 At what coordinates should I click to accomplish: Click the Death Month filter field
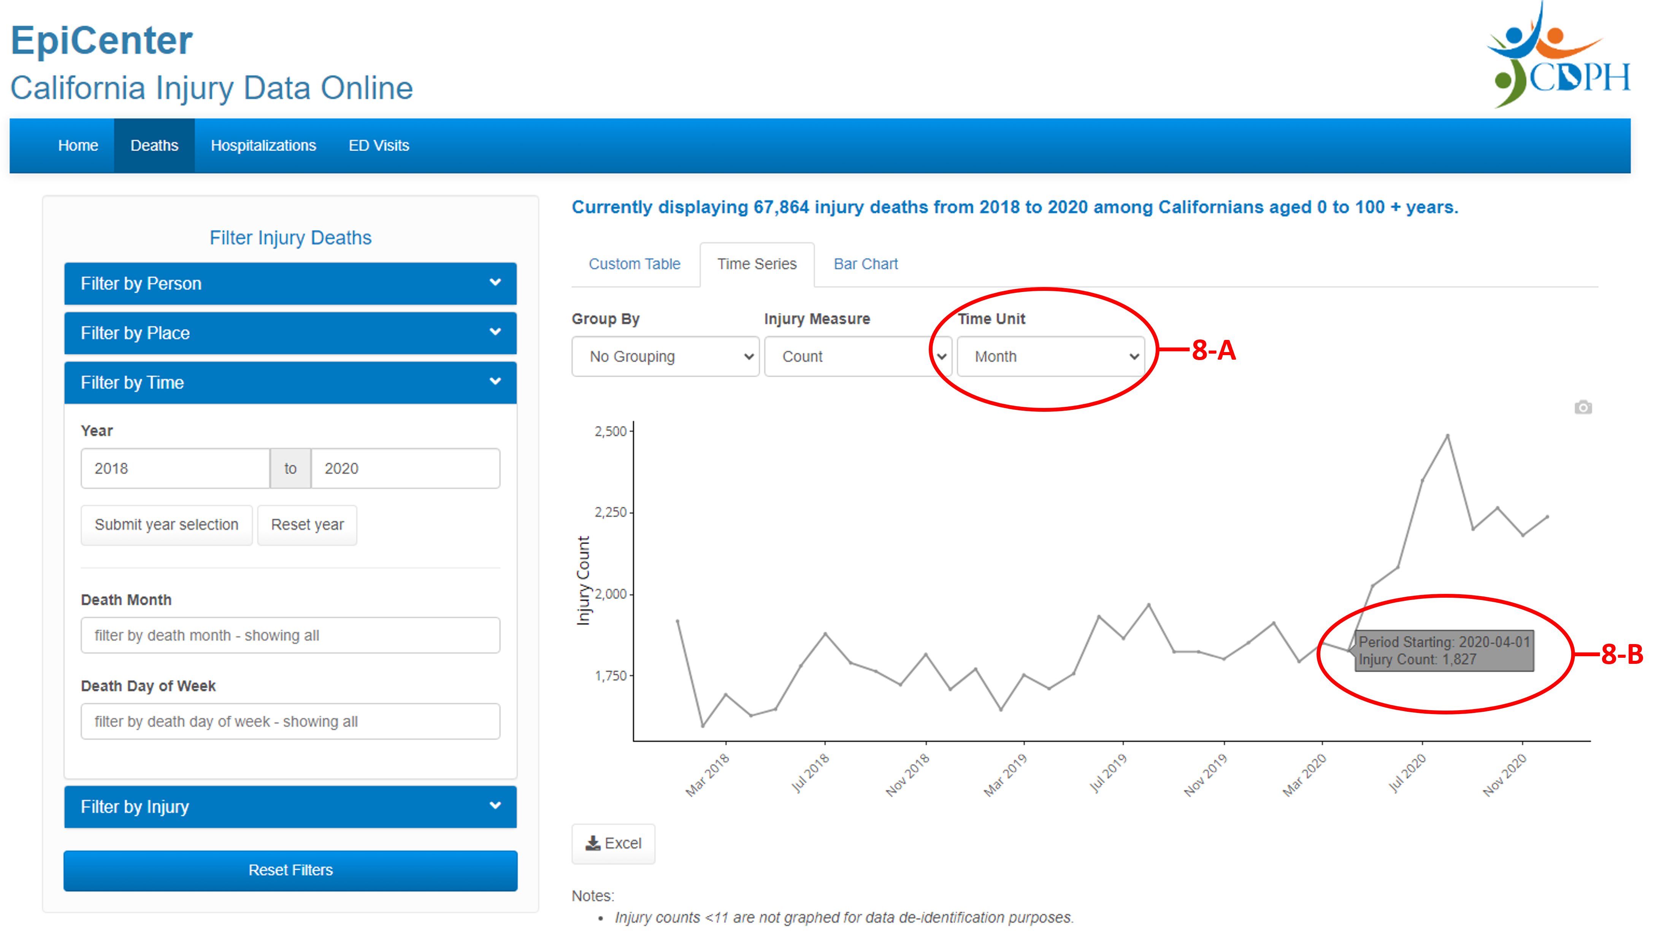290,635
